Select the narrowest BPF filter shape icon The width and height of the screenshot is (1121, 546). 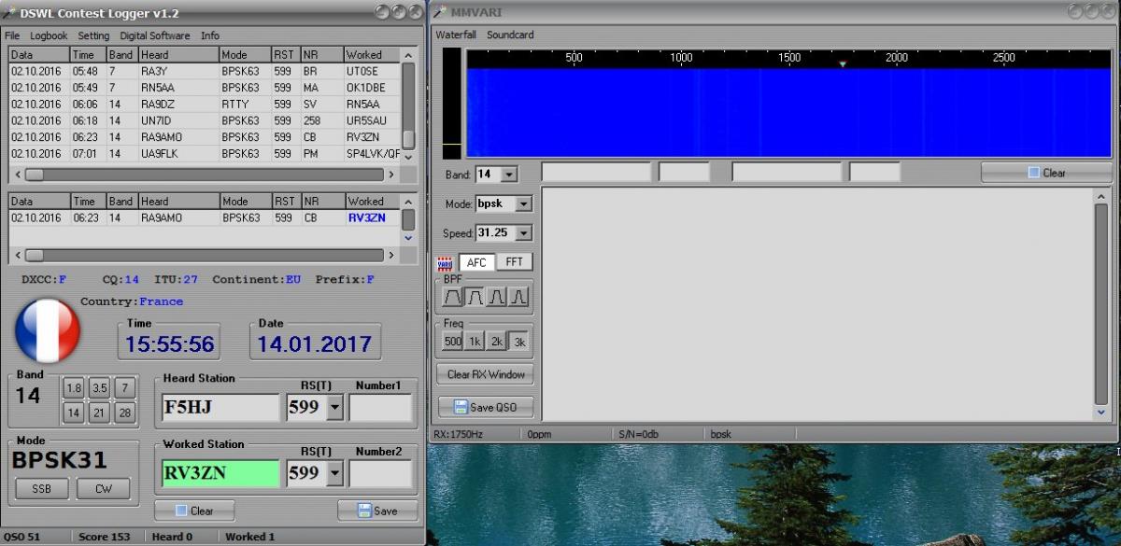click(x=518, y=297)
